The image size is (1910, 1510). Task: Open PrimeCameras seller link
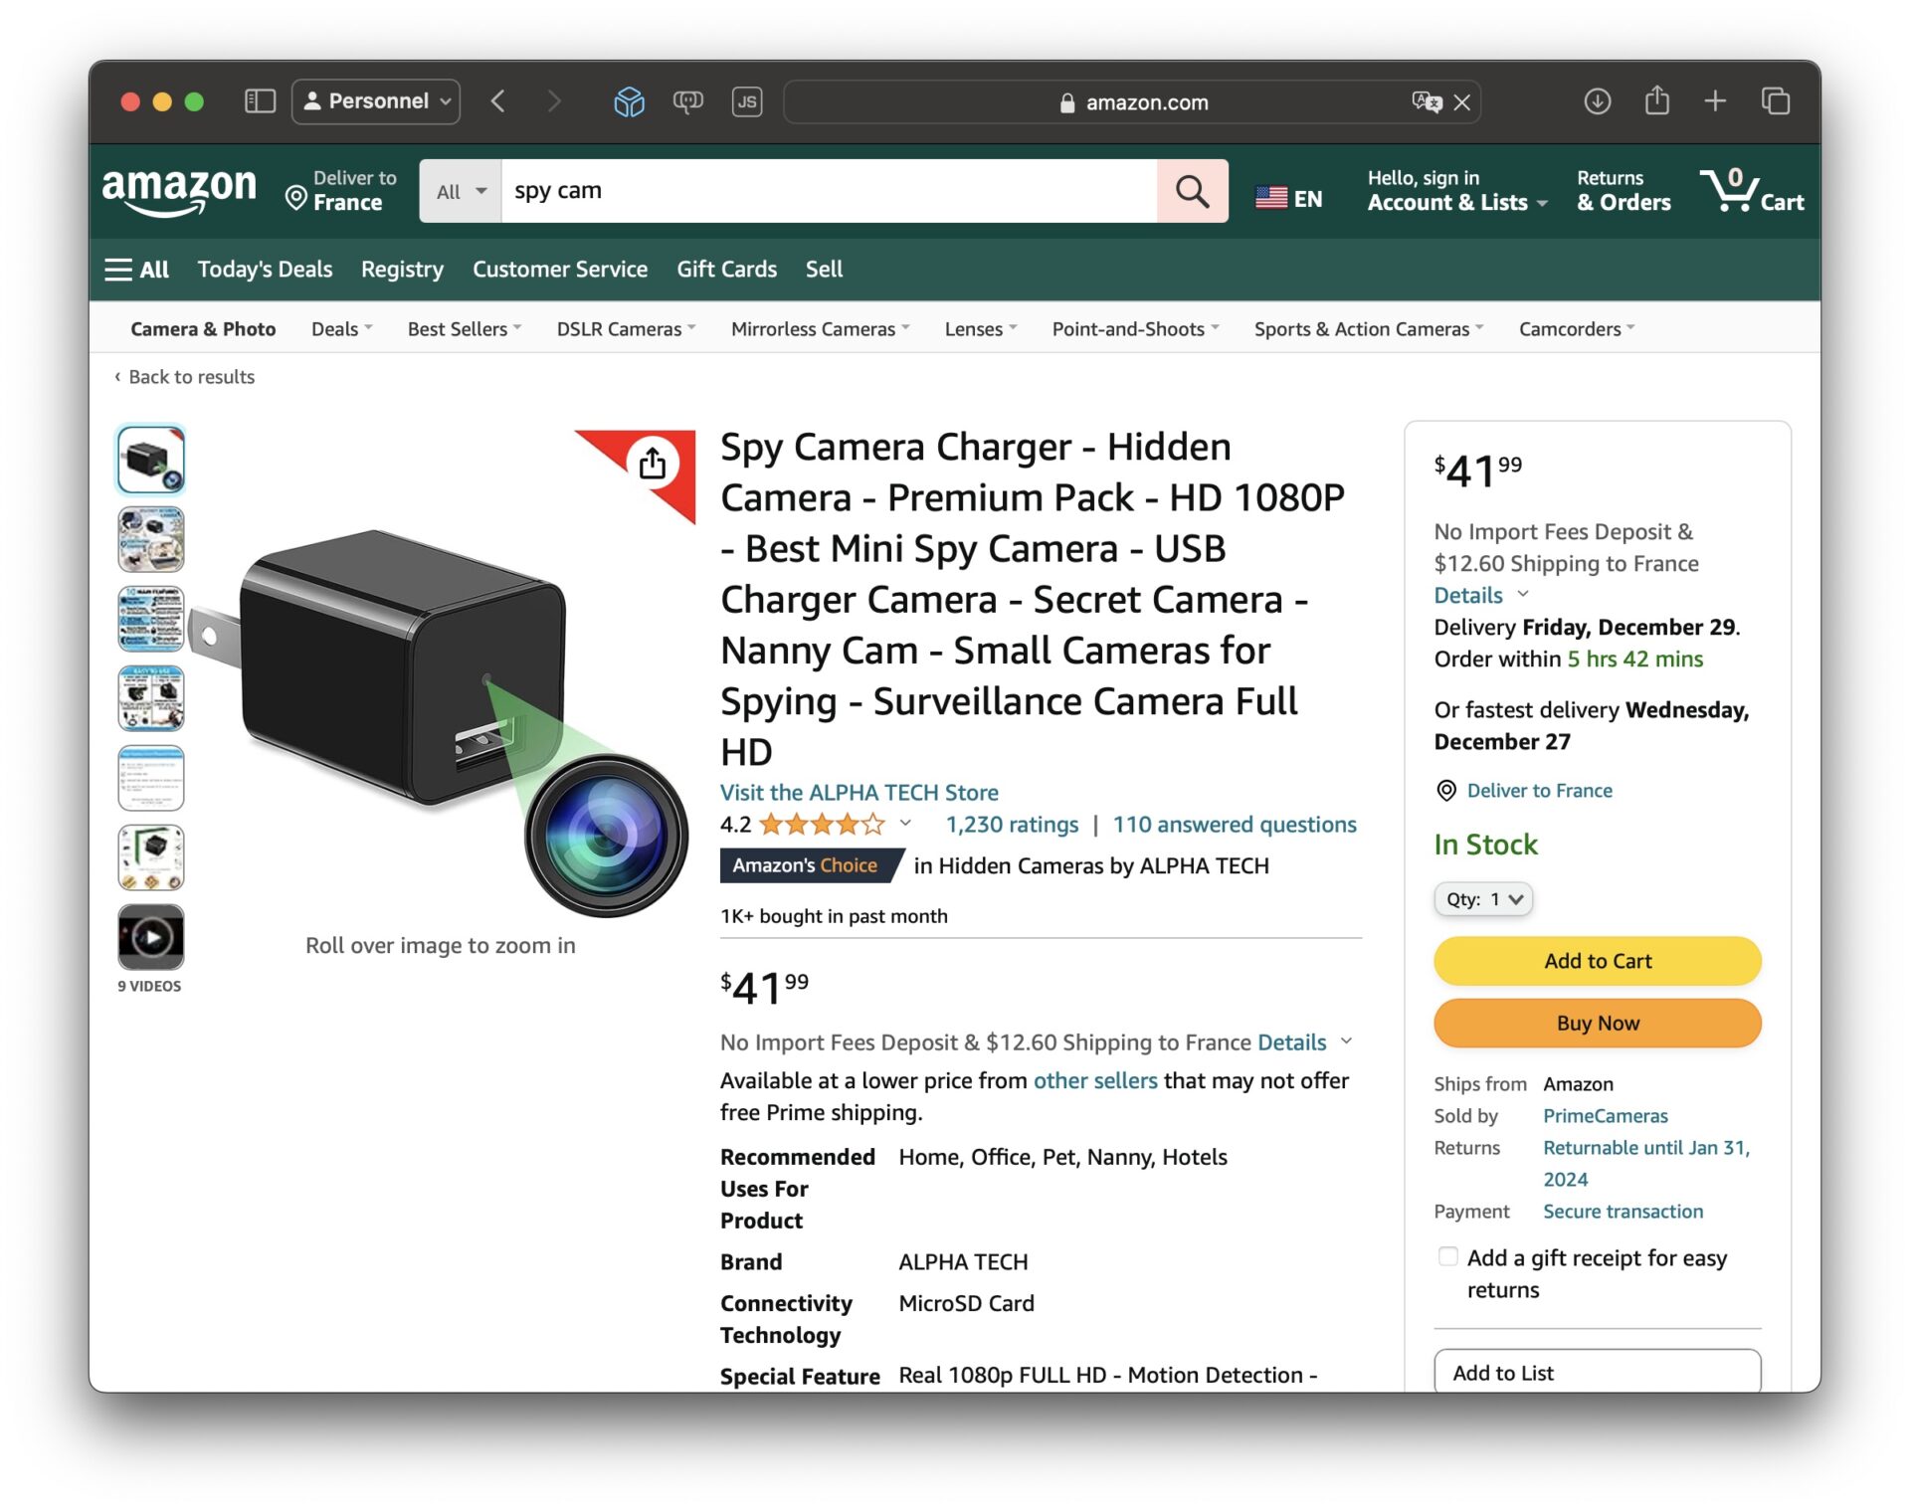tap(1606, 1116)
